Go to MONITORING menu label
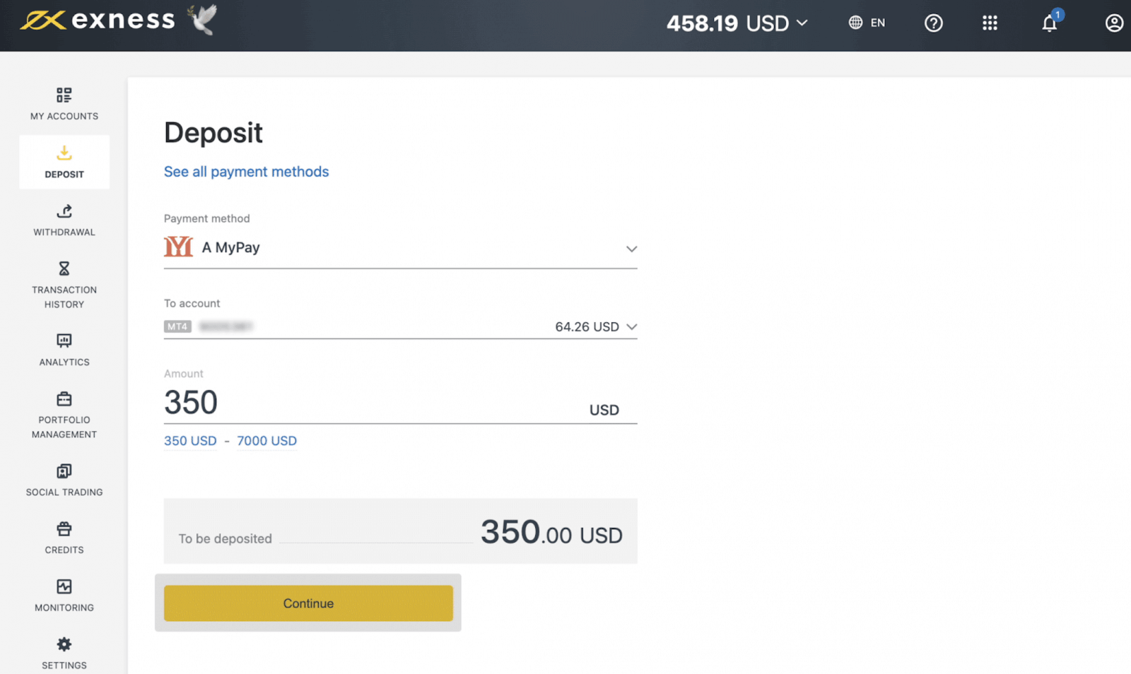 click(x=64, y=608)
